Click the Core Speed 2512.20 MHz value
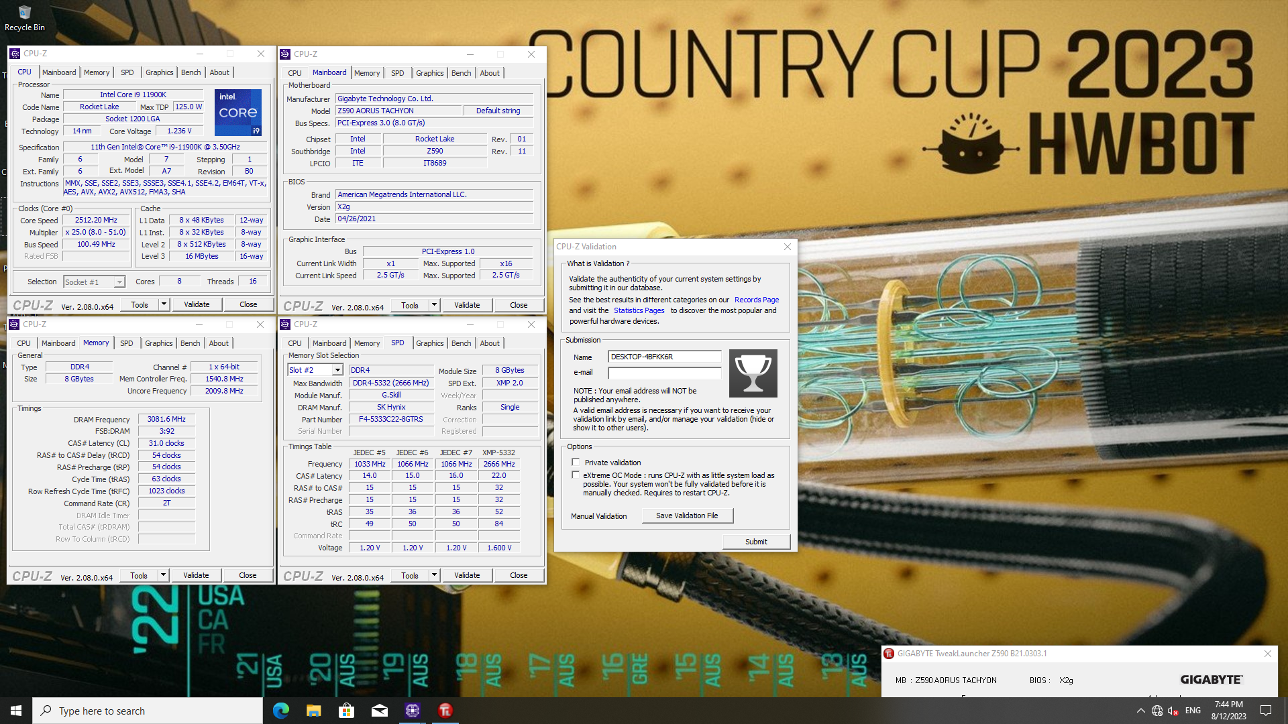This screenshot has width=1288, height=724. (x=96, y=220)
